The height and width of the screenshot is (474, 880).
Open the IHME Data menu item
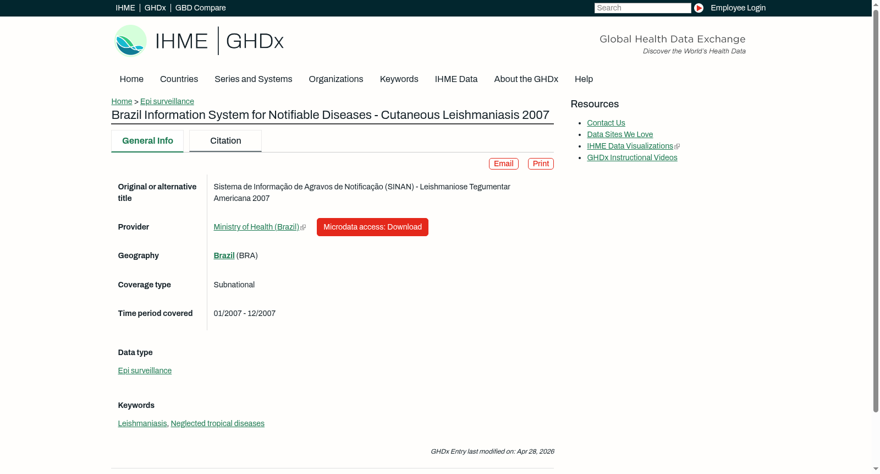click(456, 79)
